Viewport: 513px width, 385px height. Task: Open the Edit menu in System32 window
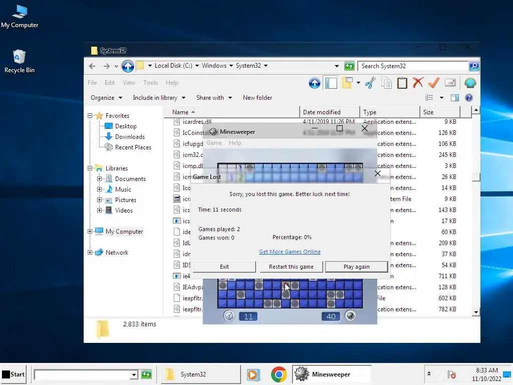click(110, 83)
